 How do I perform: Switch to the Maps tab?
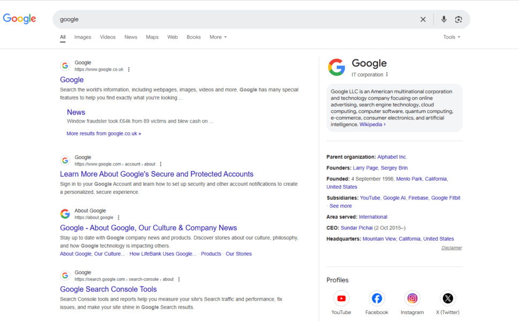[x=152, y=37]
